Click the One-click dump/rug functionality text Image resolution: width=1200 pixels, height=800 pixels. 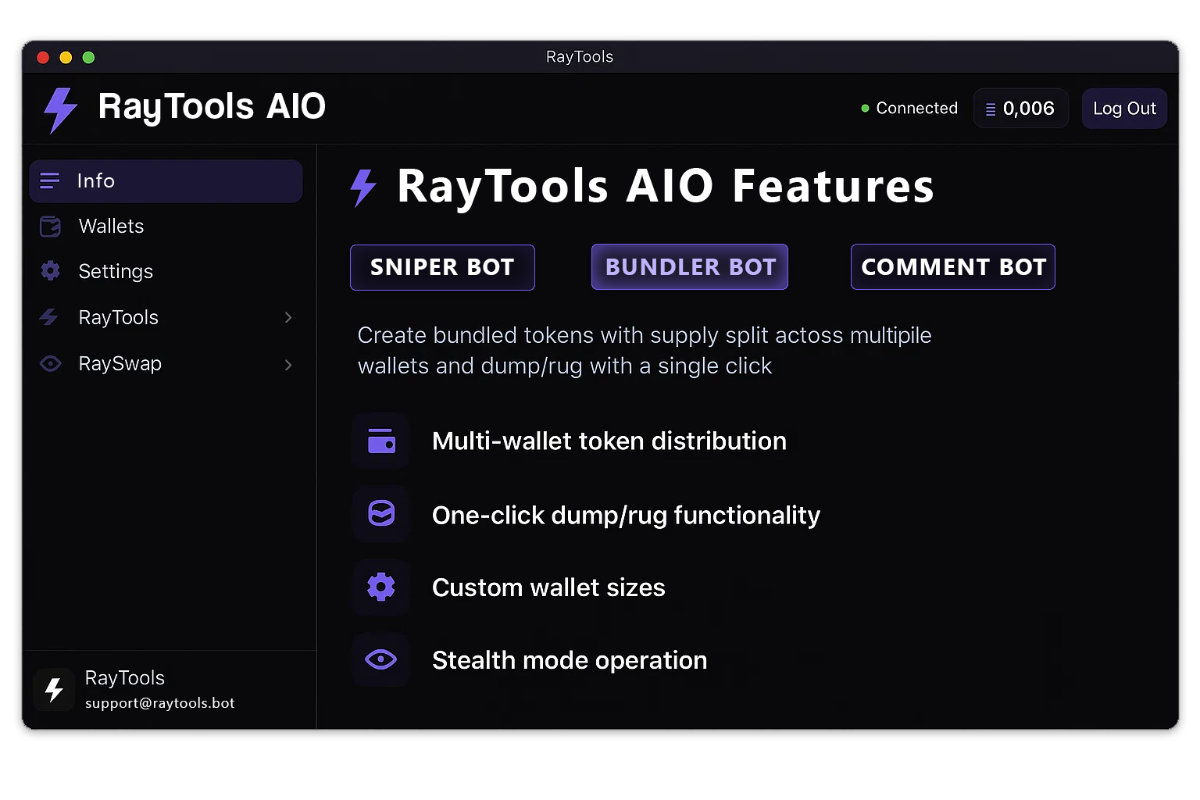tap(626, 516)
